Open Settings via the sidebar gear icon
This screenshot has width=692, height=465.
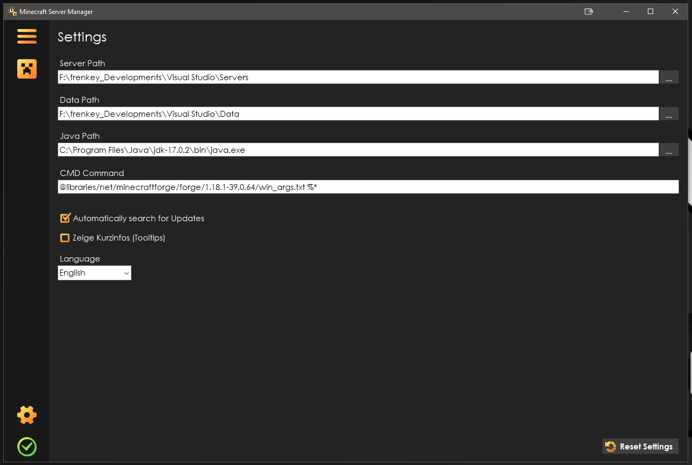tap(27, 415)
